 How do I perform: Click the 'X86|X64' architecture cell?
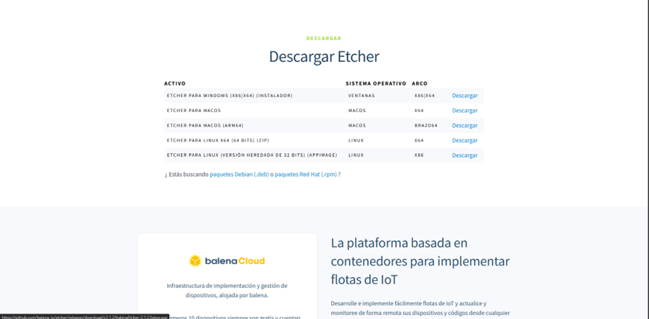tap(425, 96)
